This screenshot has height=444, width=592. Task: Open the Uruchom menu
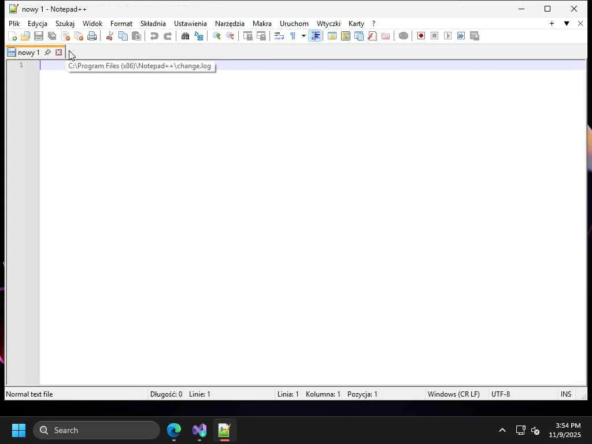(x=294, y=23)
